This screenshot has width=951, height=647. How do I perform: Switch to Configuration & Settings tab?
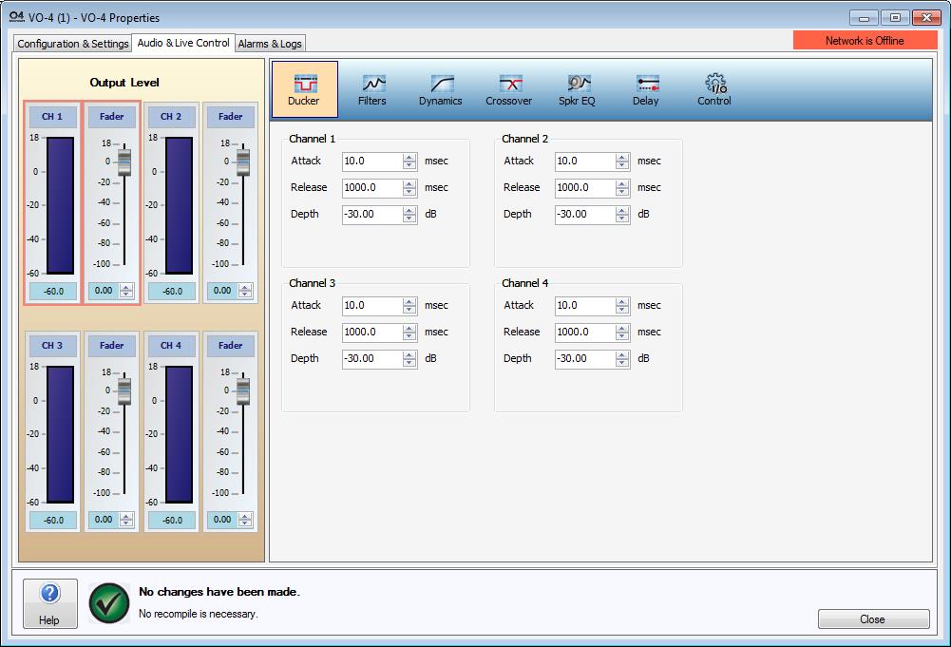[73, 44]
